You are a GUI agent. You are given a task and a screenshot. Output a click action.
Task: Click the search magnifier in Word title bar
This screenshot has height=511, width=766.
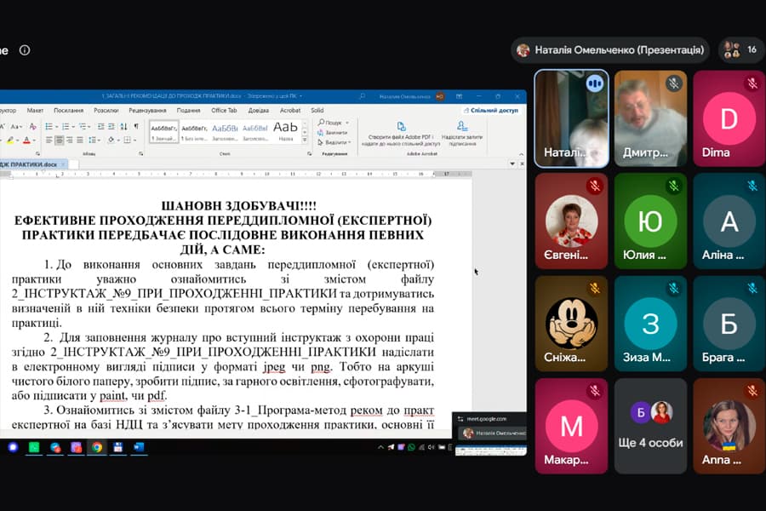pyautogui.click(x=362, y=96)
